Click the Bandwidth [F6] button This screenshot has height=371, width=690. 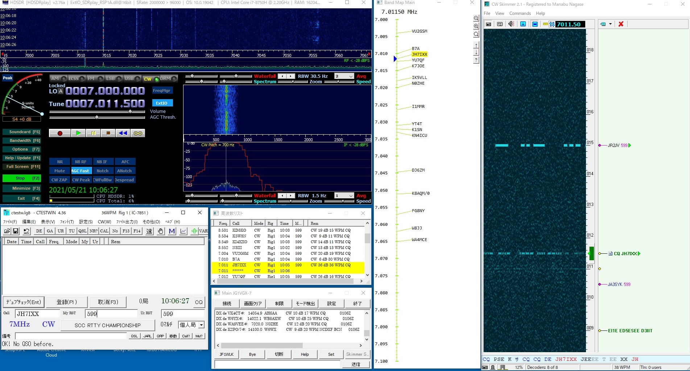(x=22, y=141)
